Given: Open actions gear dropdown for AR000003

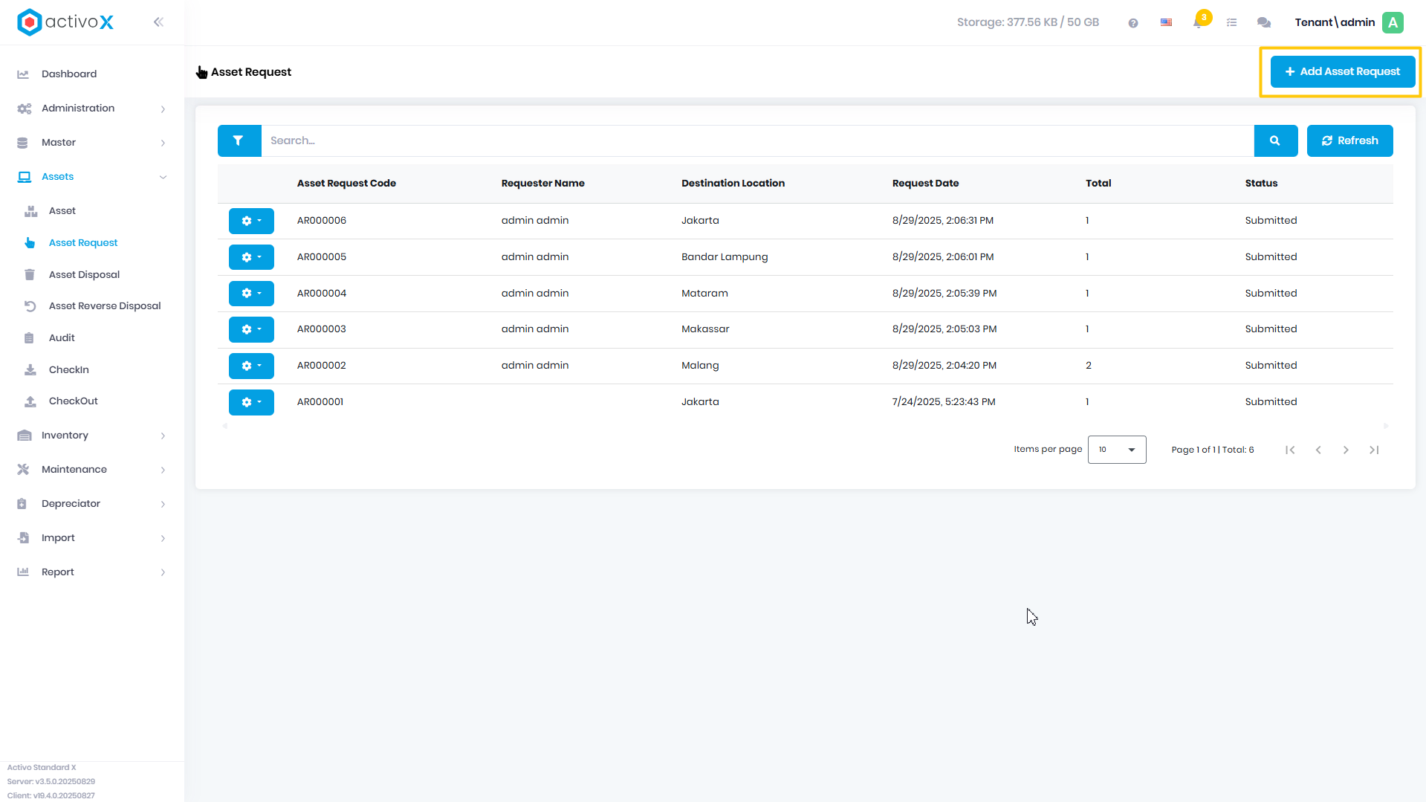Looking at the screenshot, I should coord(251,329).
